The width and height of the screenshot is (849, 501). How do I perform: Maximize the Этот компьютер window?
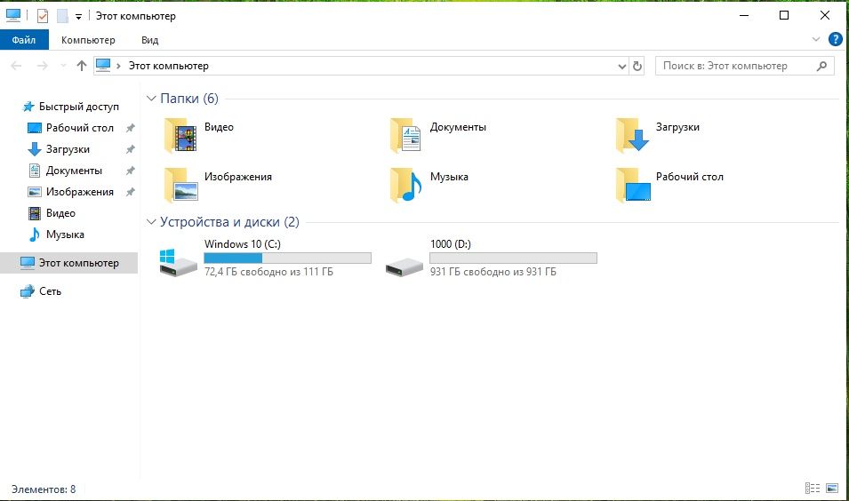(783, 15)
